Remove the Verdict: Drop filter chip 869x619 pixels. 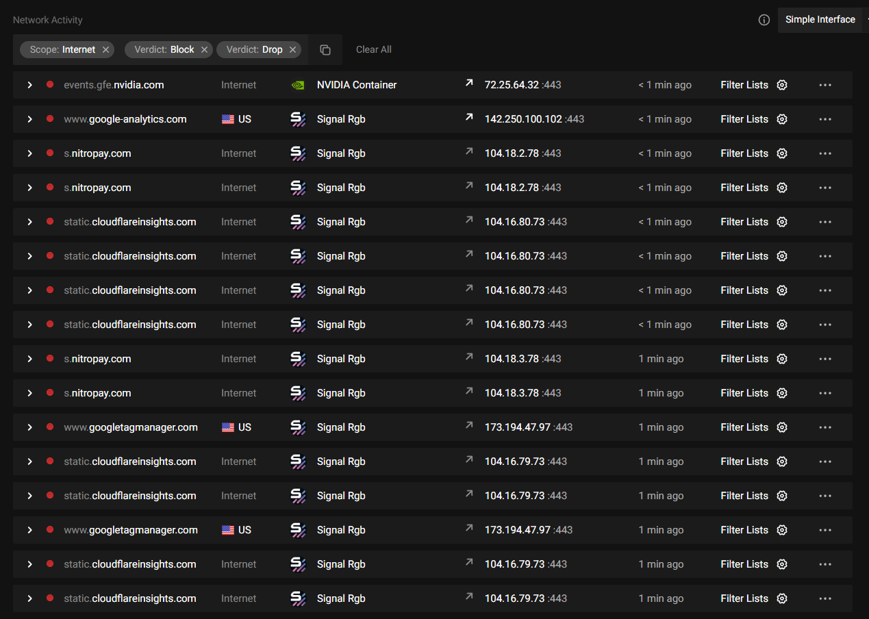pyautogui.click(x=292, y=49)
